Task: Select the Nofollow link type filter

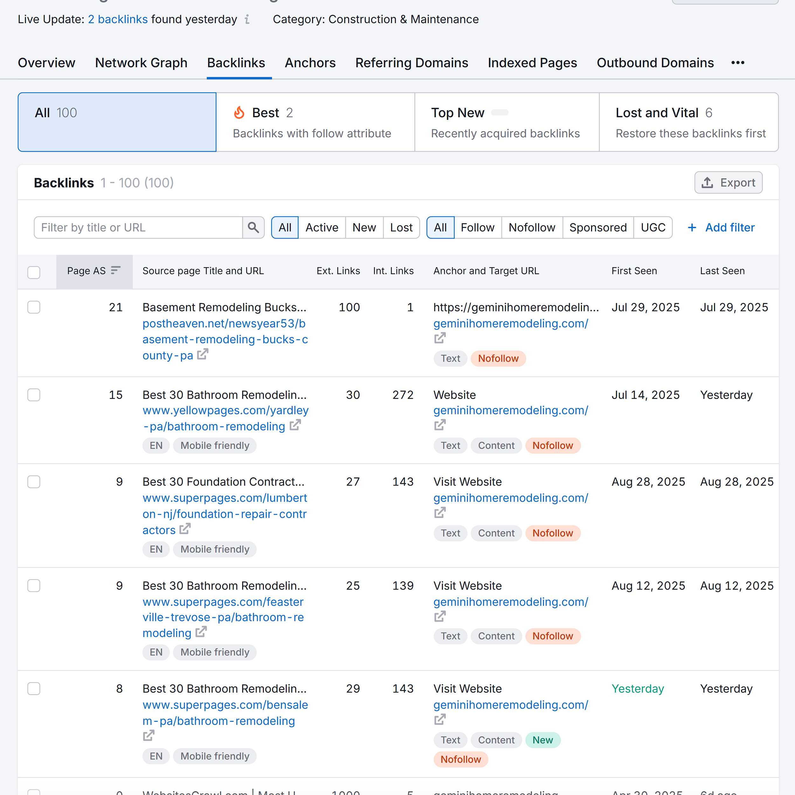Action: tap(532, 228)
